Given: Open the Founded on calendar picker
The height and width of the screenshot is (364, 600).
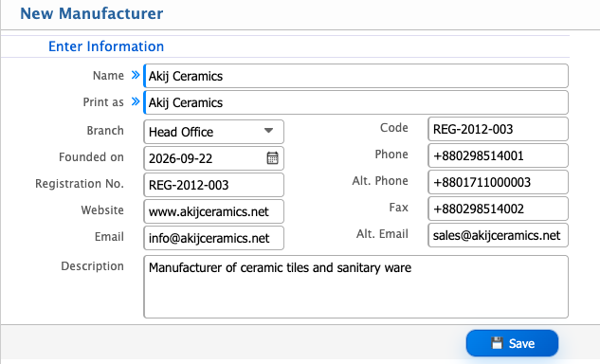Looking at the screenshot, I should click(x=272, y=158).
